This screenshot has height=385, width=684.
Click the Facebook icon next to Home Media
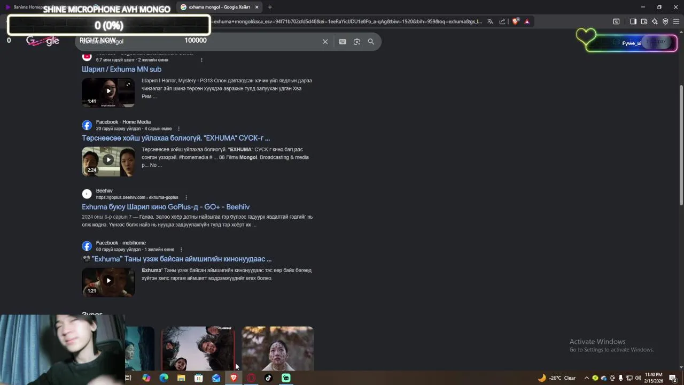pyautogui.click(x=87, y=125)
